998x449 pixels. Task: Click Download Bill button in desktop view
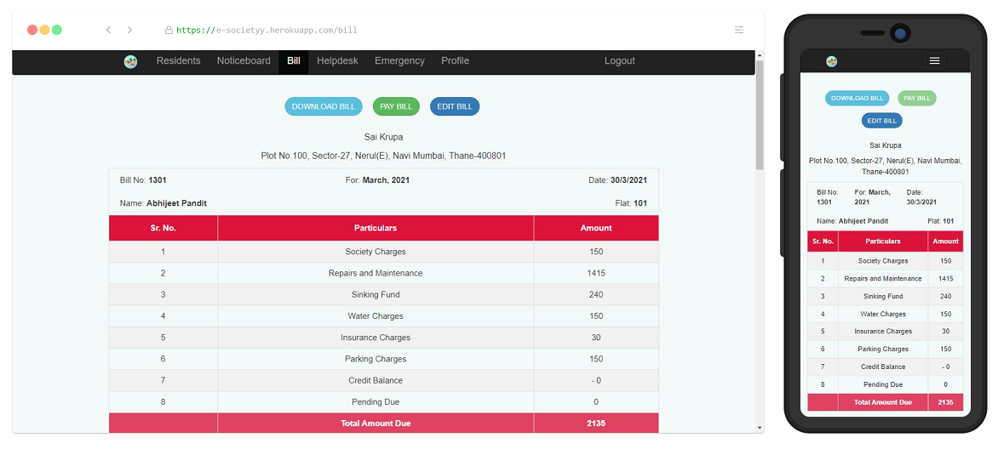click(324, 106)
